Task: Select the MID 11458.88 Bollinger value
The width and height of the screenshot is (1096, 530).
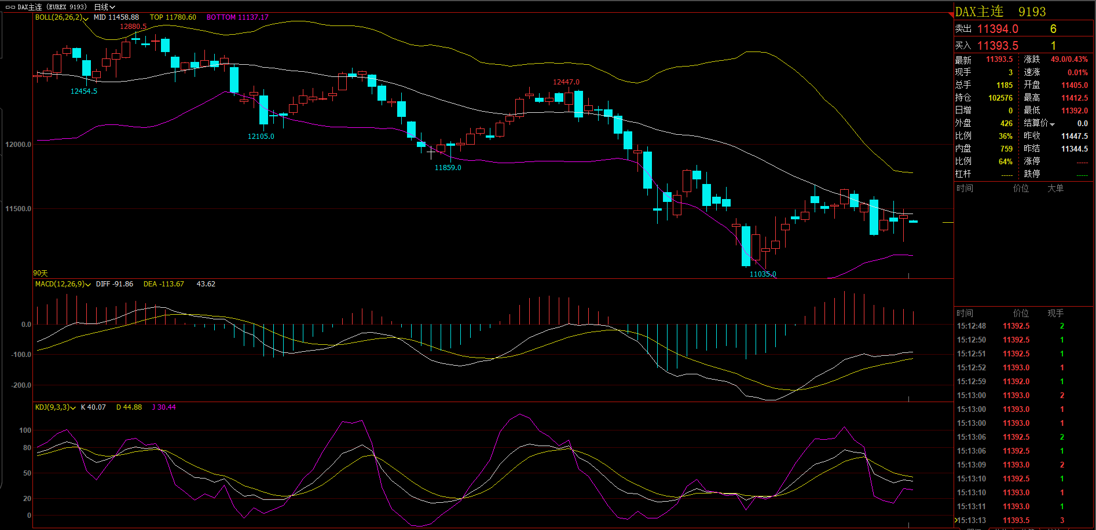Action: point(116,17)
